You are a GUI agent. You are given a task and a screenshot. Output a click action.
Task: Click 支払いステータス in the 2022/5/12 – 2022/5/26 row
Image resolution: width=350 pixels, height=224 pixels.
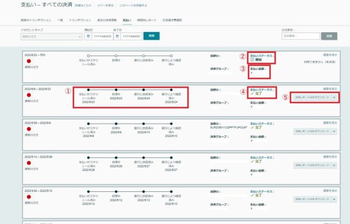point(262,157)
